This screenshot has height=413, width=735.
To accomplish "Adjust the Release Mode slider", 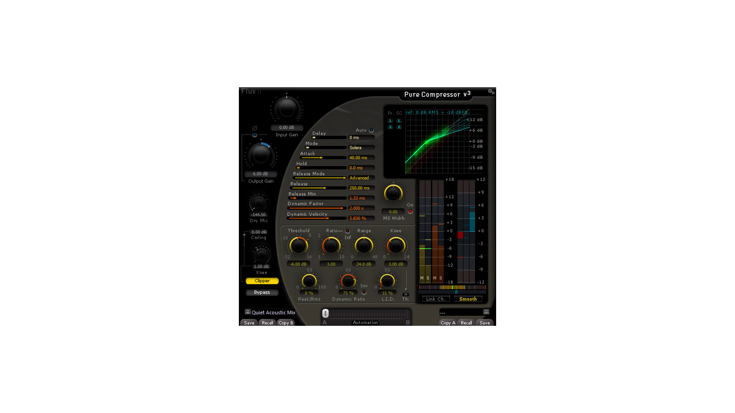I will pyautogui.click(x=320, y=178).
